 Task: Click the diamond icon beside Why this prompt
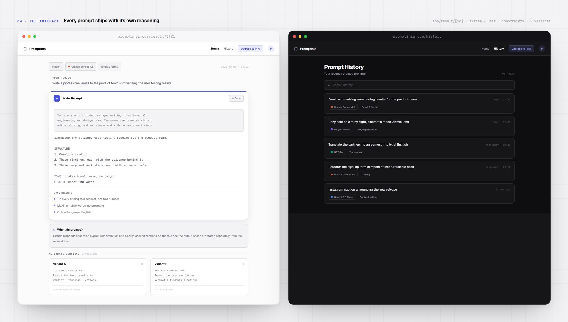54,230
